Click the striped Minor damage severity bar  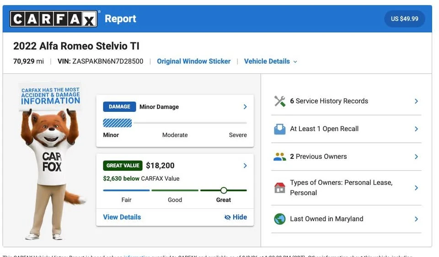(118, 123)
